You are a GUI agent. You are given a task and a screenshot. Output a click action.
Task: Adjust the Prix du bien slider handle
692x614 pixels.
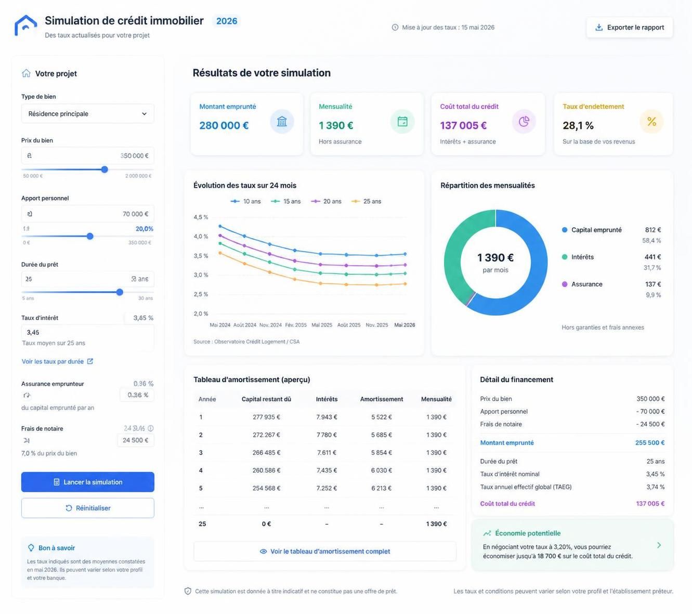(105, 169)
